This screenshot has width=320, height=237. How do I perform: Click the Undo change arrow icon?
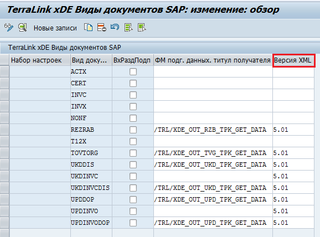(115, 27)
